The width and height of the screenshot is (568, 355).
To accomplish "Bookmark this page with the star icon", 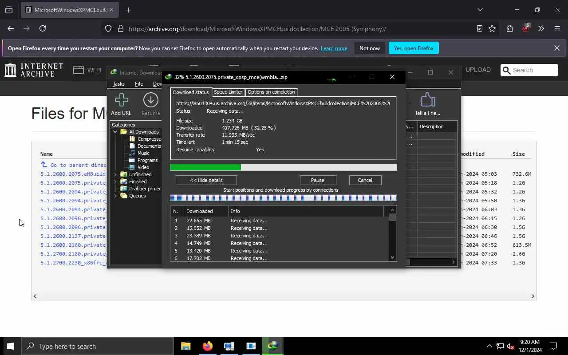I will tap(492, 28).
